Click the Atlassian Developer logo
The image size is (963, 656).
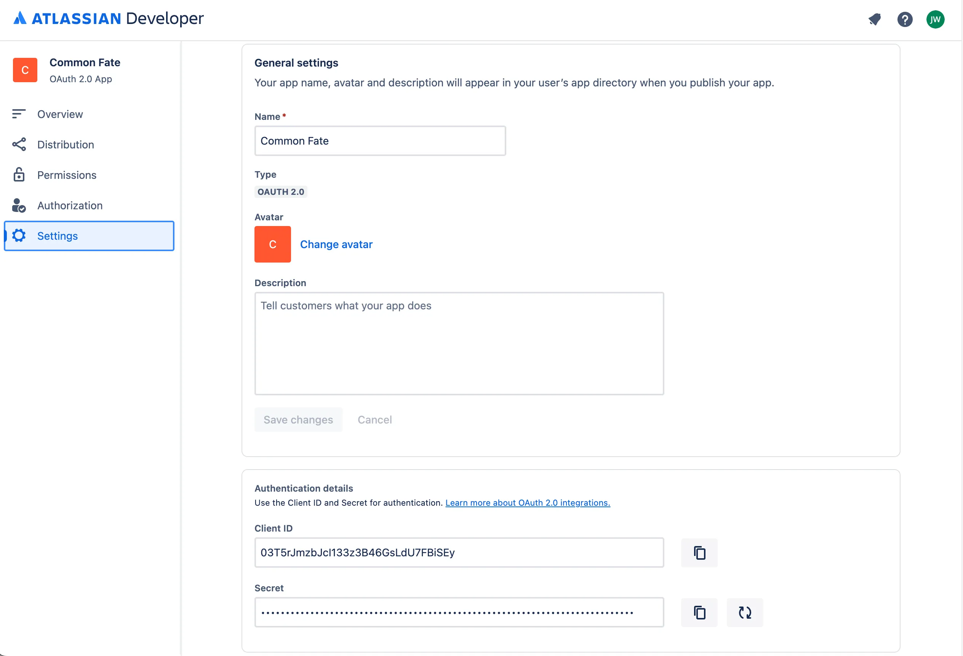click(109, 19)
